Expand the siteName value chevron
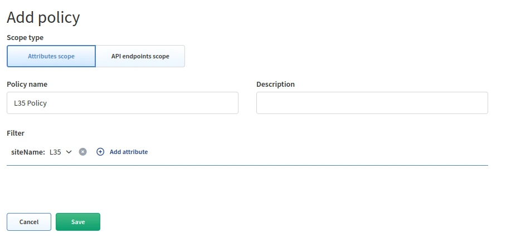This screenshot has height=238, width=516. [x=69, y=152]
